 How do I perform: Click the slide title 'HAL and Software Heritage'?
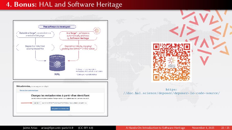point(81,4)
